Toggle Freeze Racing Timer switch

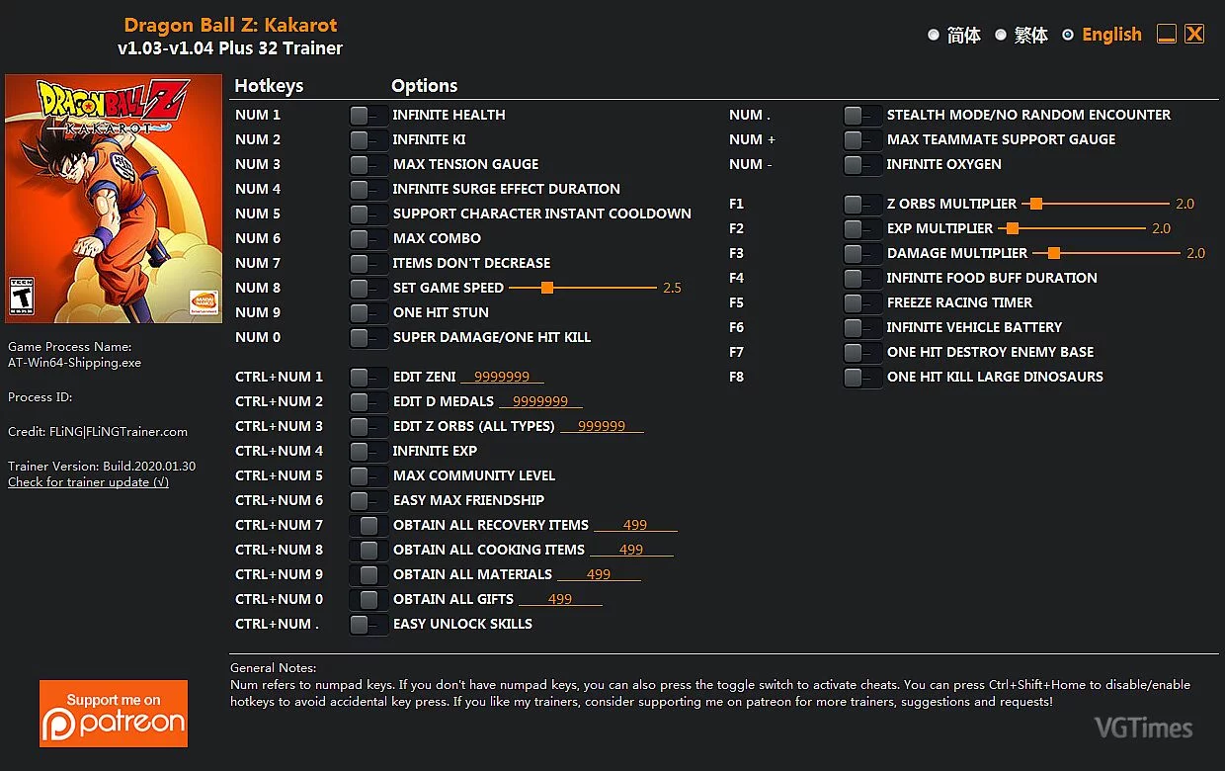pyautogui.click(x=861, y=302)
